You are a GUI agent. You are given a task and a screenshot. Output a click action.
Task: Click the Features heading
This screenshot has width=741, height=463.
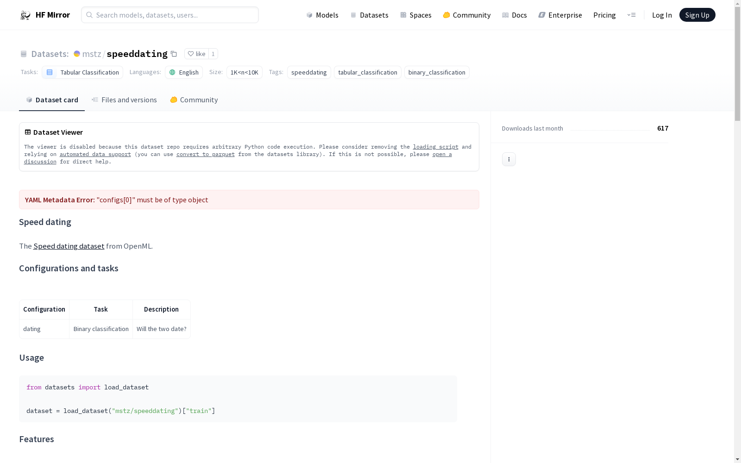tap(37, 439)
